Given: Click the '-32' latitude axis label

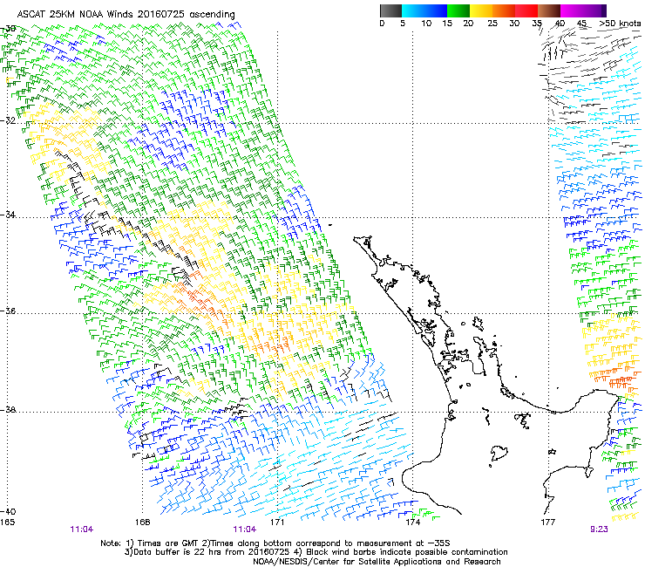Looking at the screenshot, I should 8,120.
